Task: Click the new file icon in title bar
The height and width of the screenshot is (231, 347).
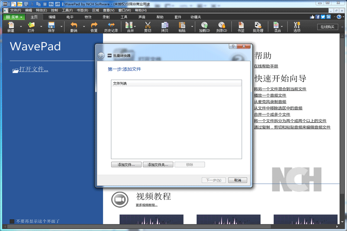Action: tap(13, 4)
